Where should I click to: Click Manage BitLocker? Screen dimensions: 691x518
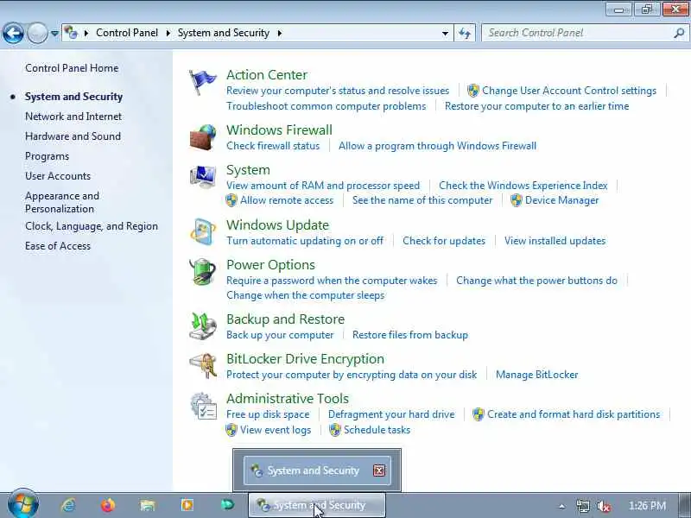tap(536, 375)
